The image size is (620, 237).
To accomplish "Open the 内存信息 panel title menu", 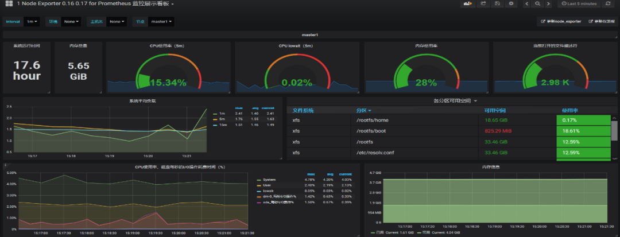I will [x=490, y=167].
